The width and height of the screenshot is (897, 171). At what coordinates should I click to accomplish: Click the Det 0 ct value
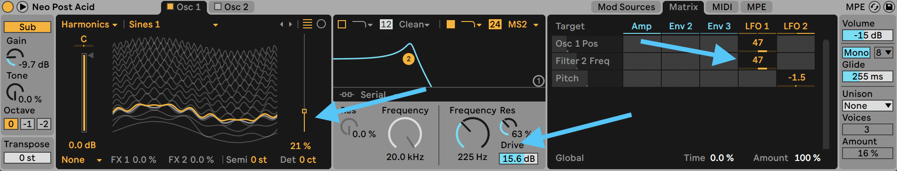point(308,160)
